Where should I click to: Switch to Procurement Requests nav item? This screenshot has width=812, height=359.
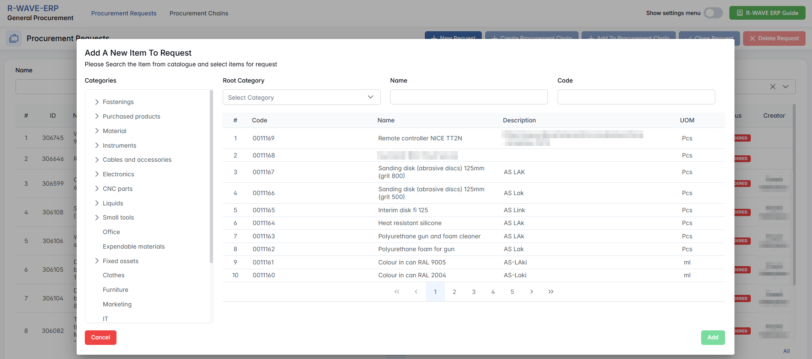click(124, 13)
